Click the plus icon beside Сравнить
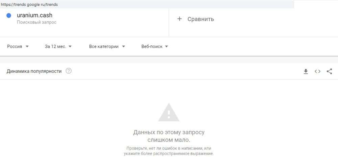The image size is (338, 157). 179,19
